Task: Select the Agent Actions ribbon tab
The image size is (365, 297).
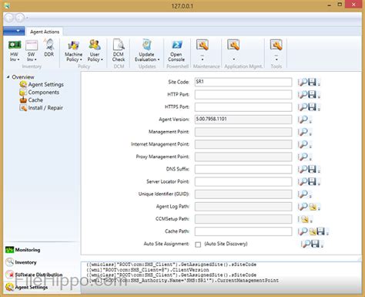Action: 45,32
